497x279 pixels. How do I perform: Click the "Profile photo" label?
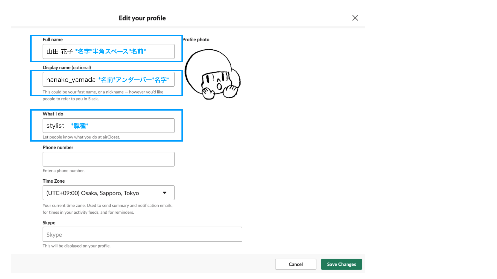coord(196,40)
